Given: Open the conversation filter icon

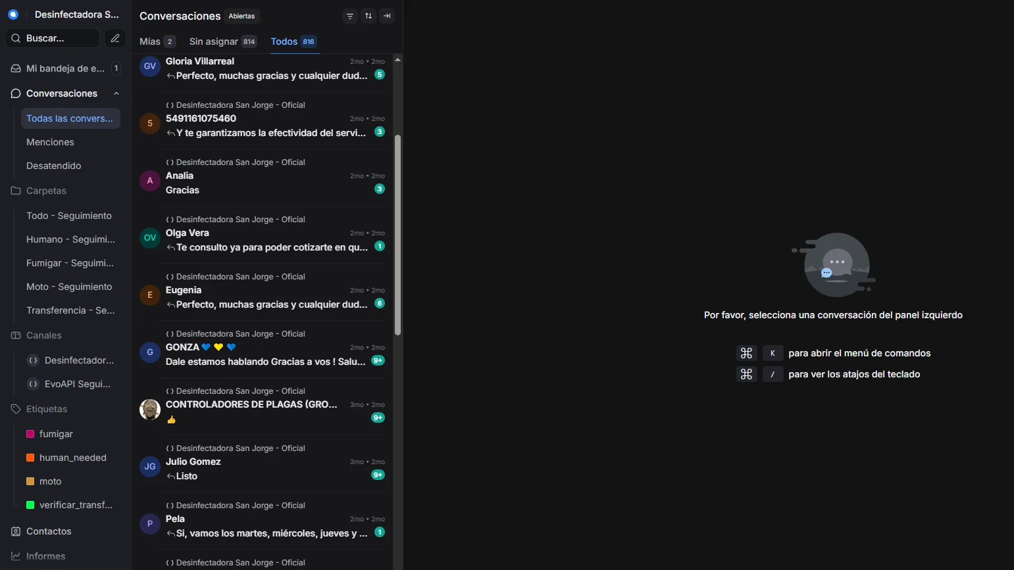Looking at the screenshot, I should [350, 16].
